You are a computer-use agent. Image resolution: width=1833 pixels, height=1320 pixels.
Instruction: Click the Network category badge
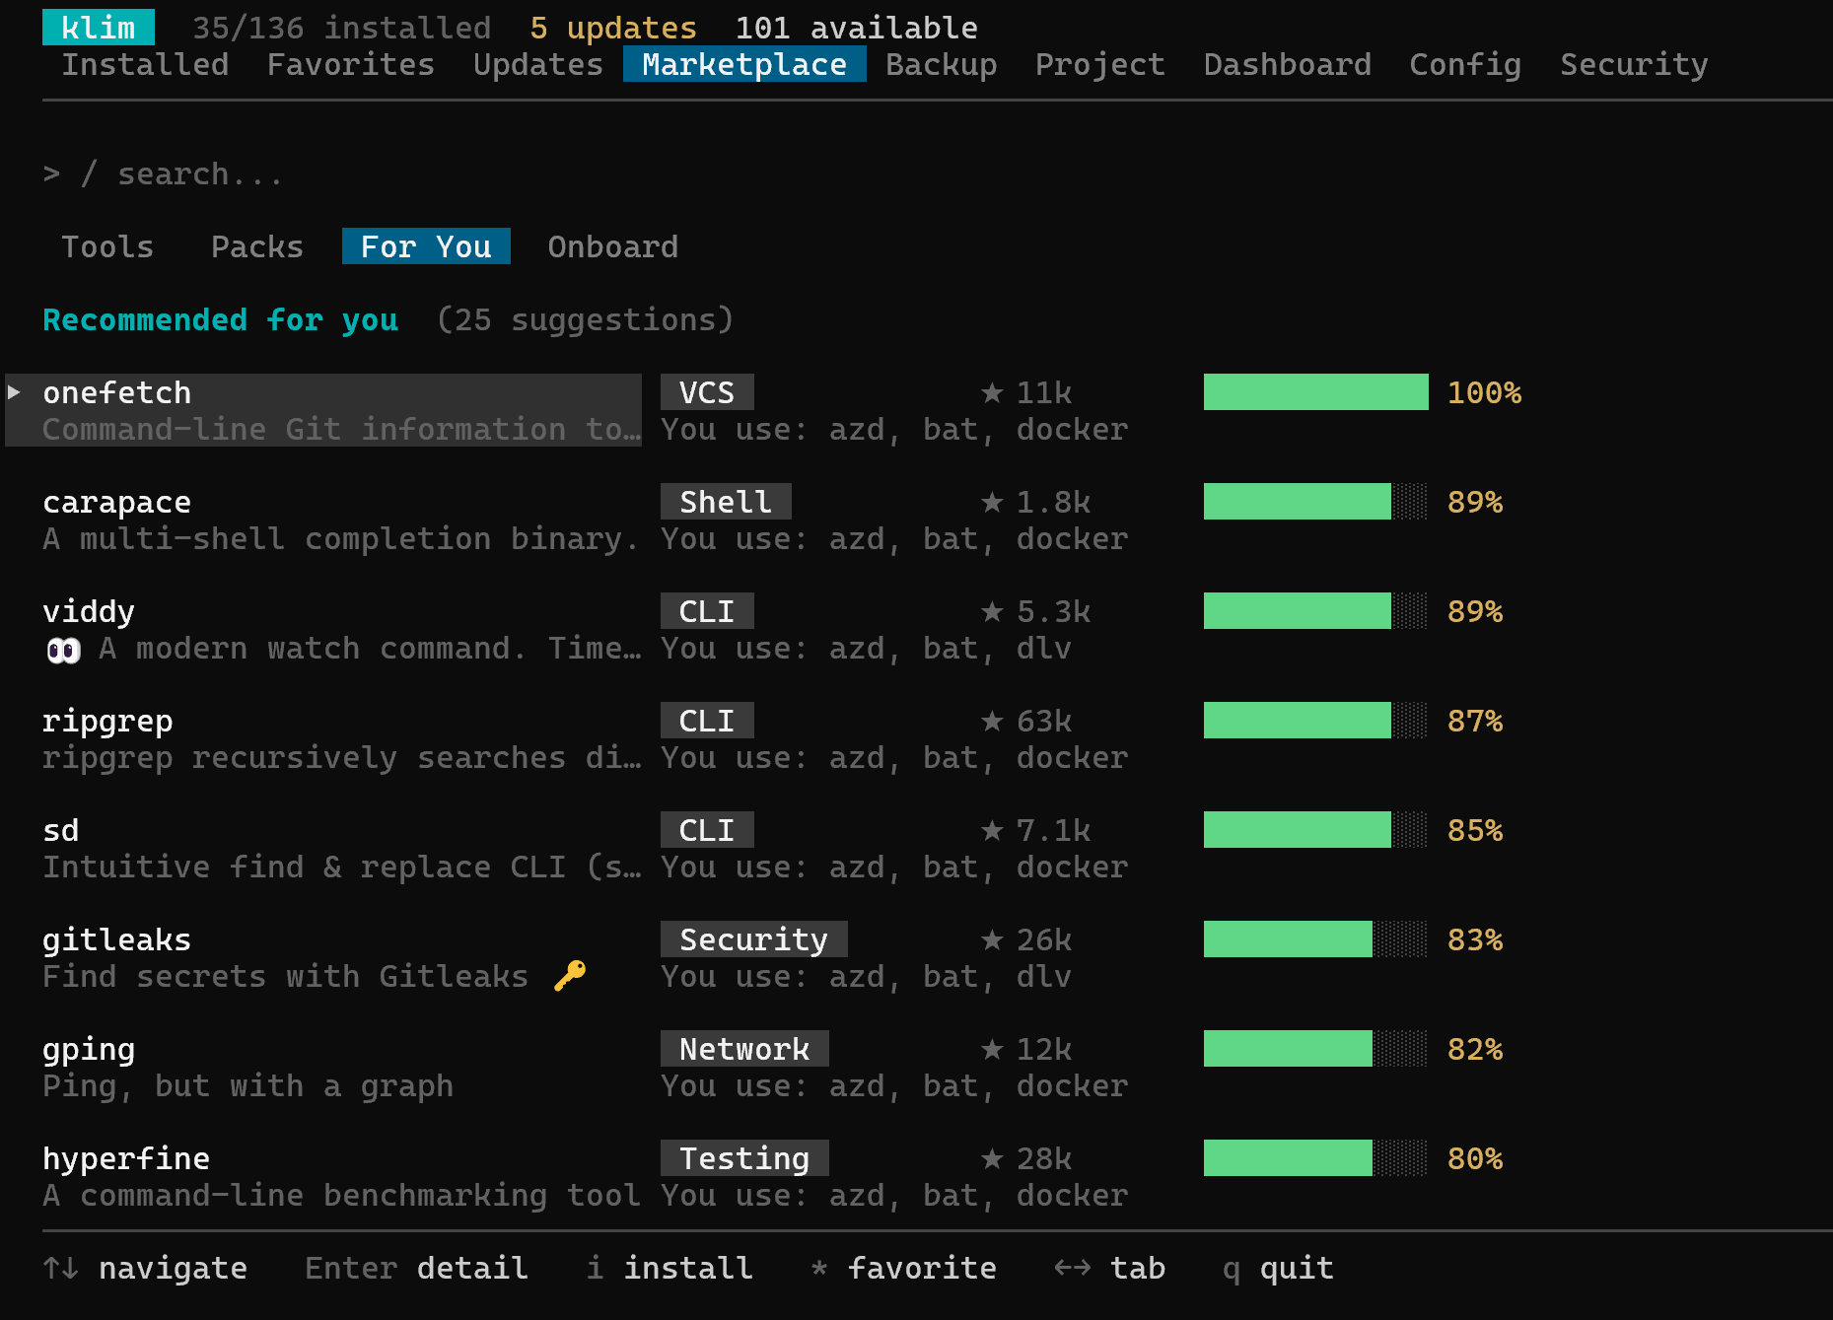coord(744,1049)
